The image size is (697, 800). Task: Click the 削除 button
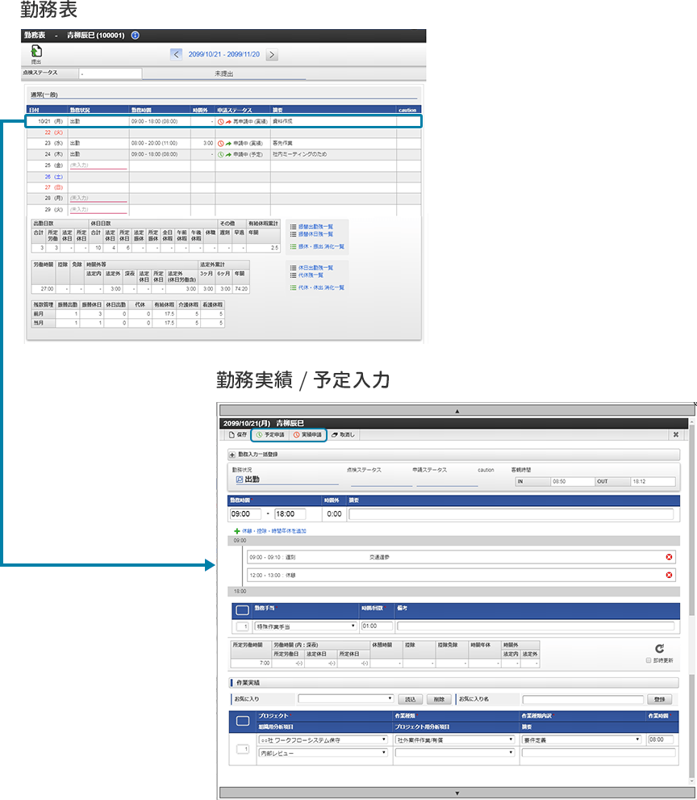(x=439, y=699)
